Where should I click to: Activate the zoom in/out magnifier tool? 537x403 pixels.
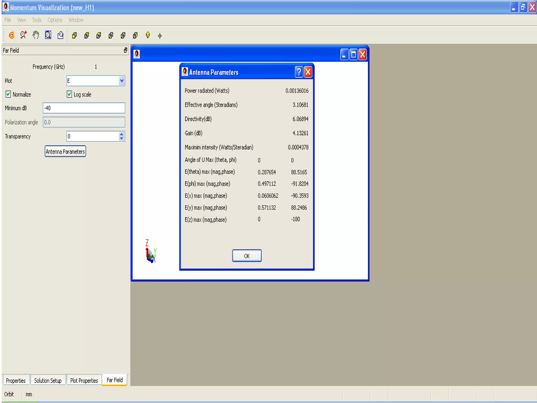click(24, 35)
